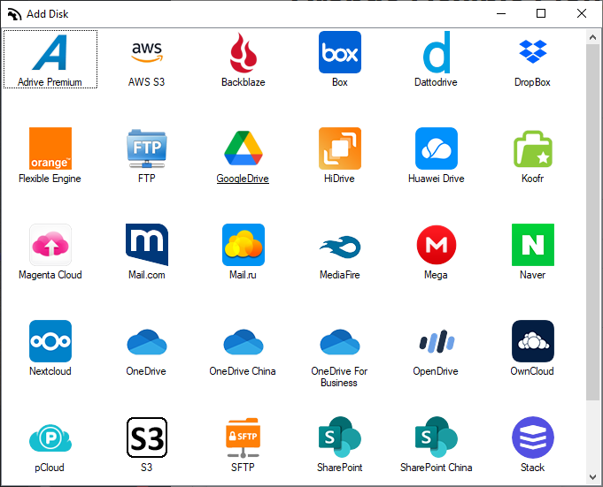
Task: Choose the pCloud icon
Action: (50, 438)
